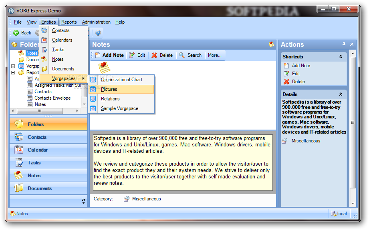
Task: Click the Calendar navigation pane button
Action: tap(48, 150)
